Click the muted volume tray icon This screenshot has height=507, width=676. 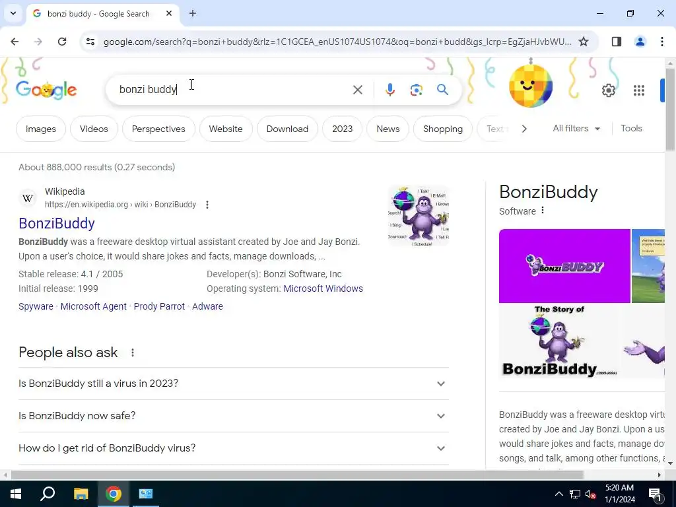pyautogui.click(x=590, y=494)
